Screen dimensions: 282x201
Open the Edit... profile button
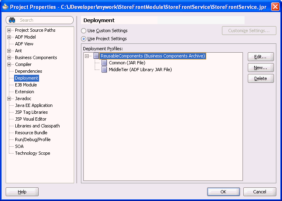point(261,57)
